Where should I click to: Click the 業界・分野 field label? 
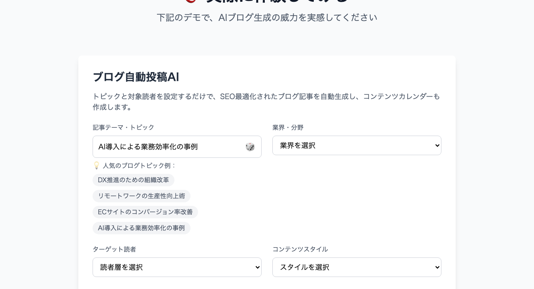click(288, 128)
